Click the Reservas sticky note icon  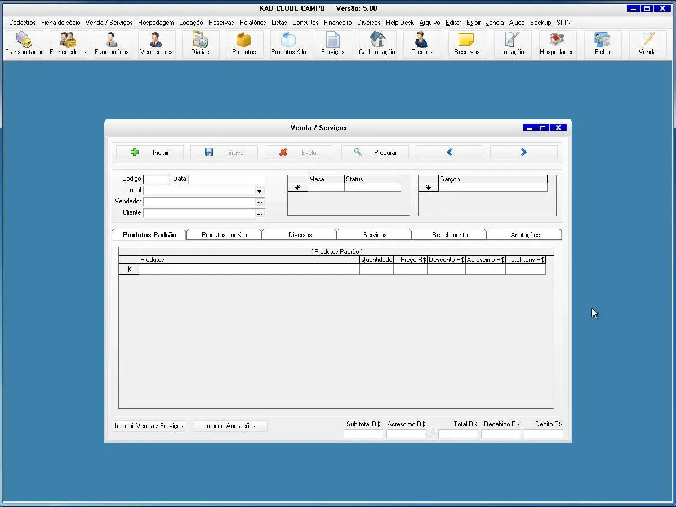tap(466, 41)
